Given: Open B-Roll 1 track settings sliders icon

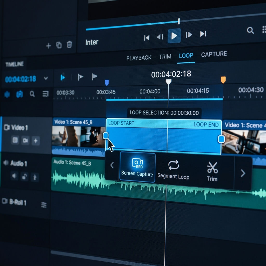Looking at the screenshot, I should [x=44, y=205].
